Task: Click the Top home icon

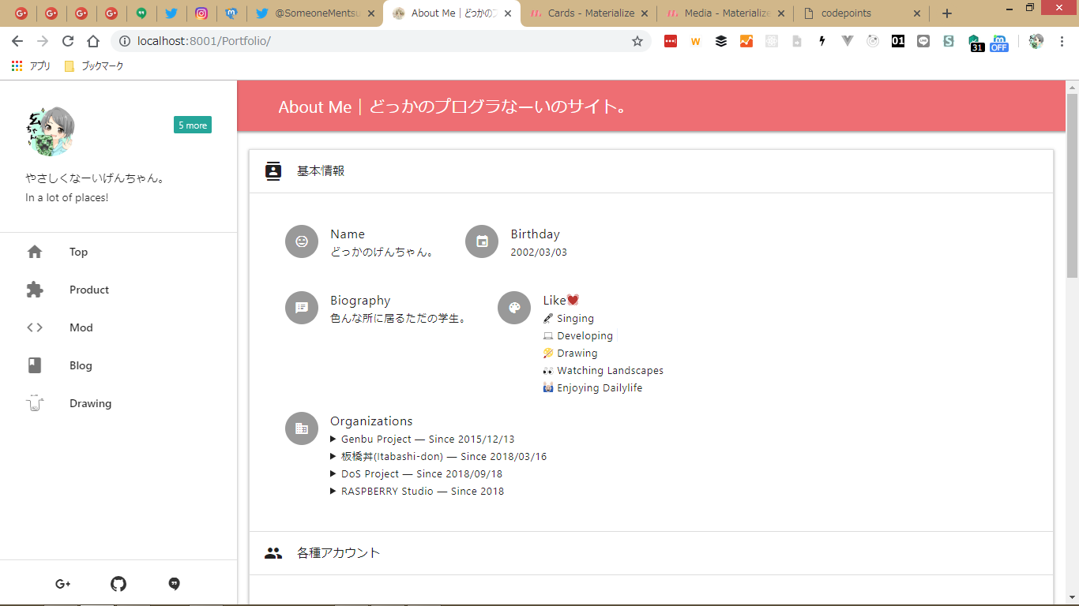Action: coord(35,252)
